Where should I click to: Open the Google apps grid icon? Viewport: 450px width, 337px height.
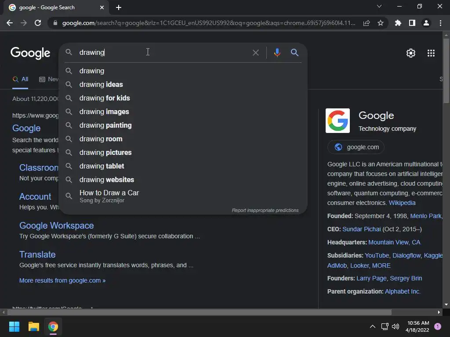point(431,53)
